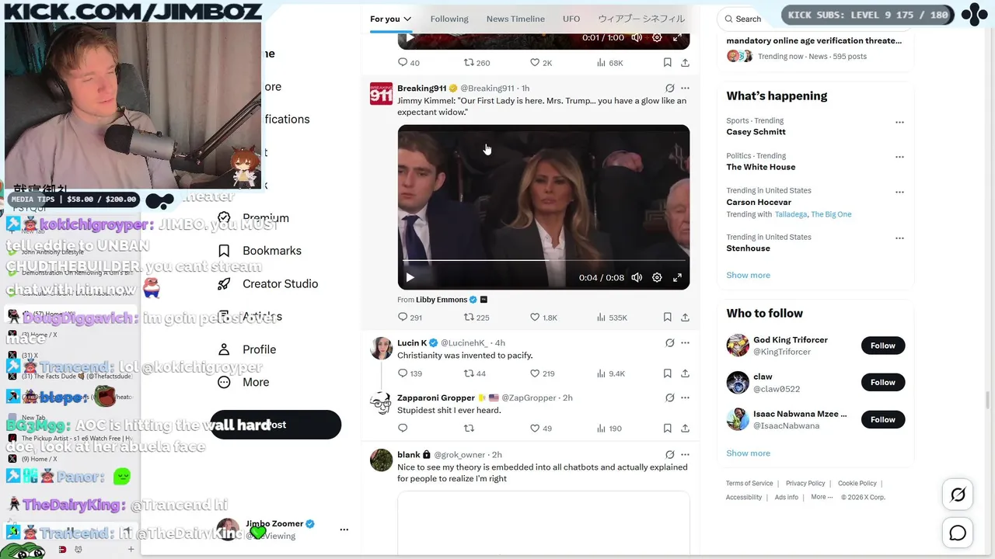Open Grok floating button
Image resolution: width=995 pixels, height=559 pixels.
[958, 495]
